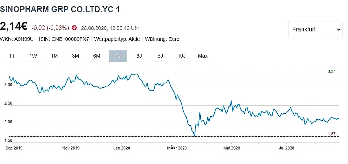Select the 1T time range tab
The height and width of the screenshot is (164, 348).
coord(12,56)
